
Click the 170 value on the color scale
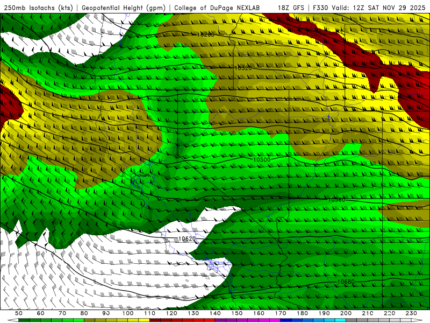281,313
